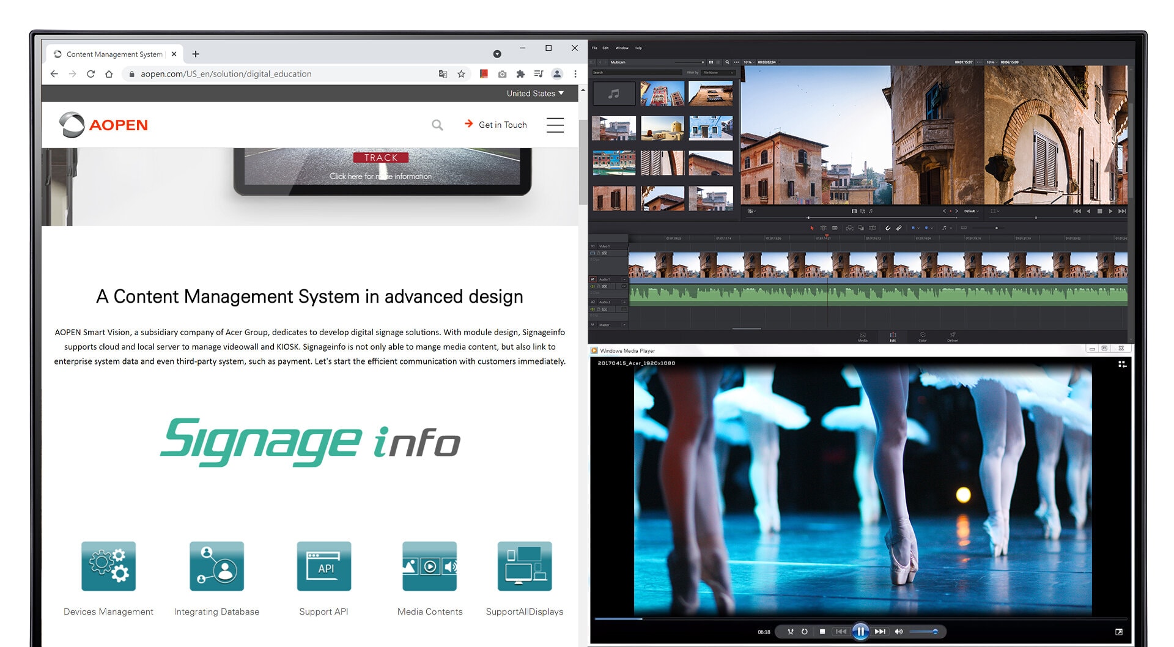Toggle repeat in Windows Media Player

click(805, 632)
